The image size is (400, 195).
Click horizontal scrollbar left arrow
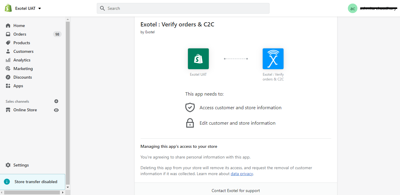pyautogui.click(x=2, y=192)
